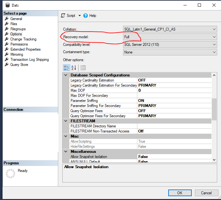Screen dimensions: 221x200
Task: Open the Query Store page
Action: (19, 65)
